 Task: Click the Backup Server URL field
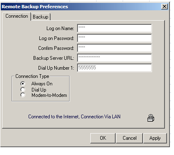pos(114,58)
